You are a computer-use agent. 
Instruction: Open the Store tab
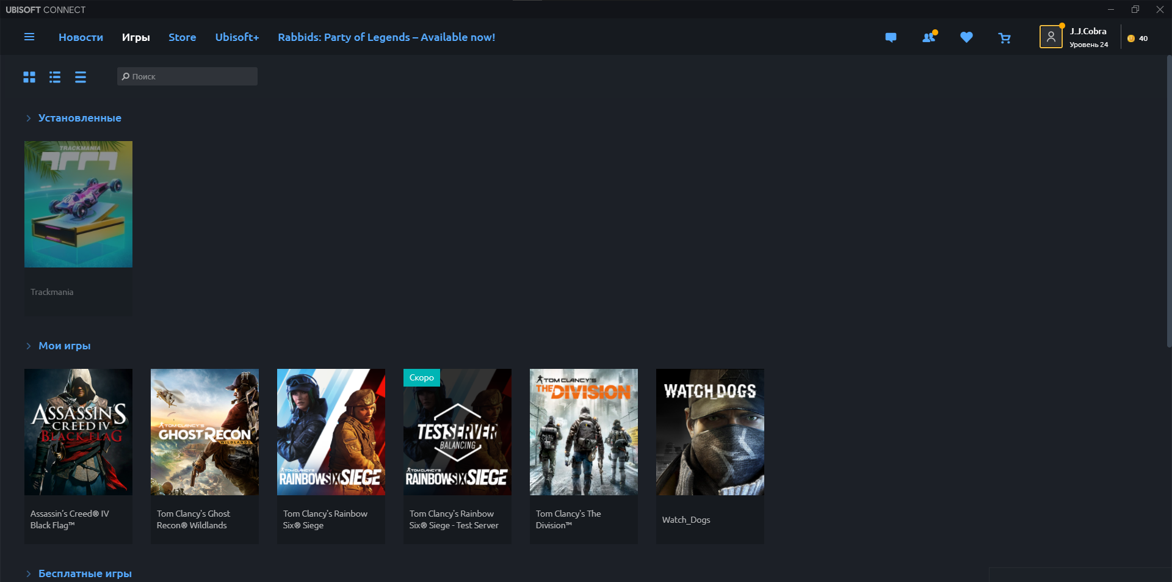(x=183, y=37)
